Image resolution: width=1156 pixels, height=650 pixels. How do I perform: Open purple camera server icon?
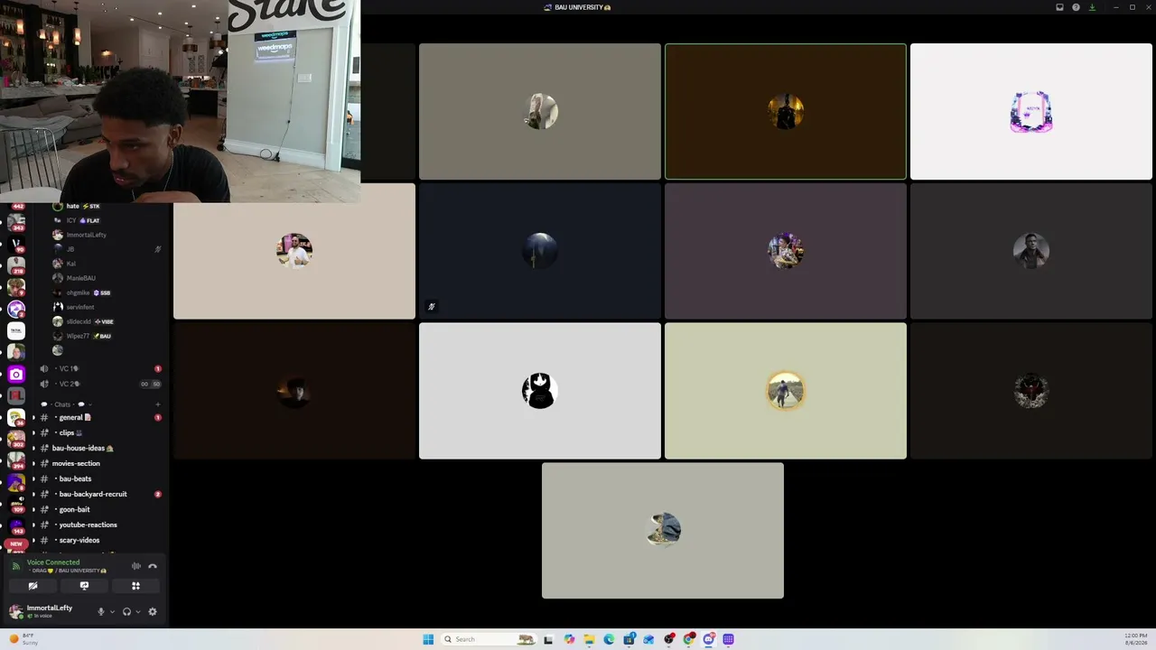(x=16, y=374)
